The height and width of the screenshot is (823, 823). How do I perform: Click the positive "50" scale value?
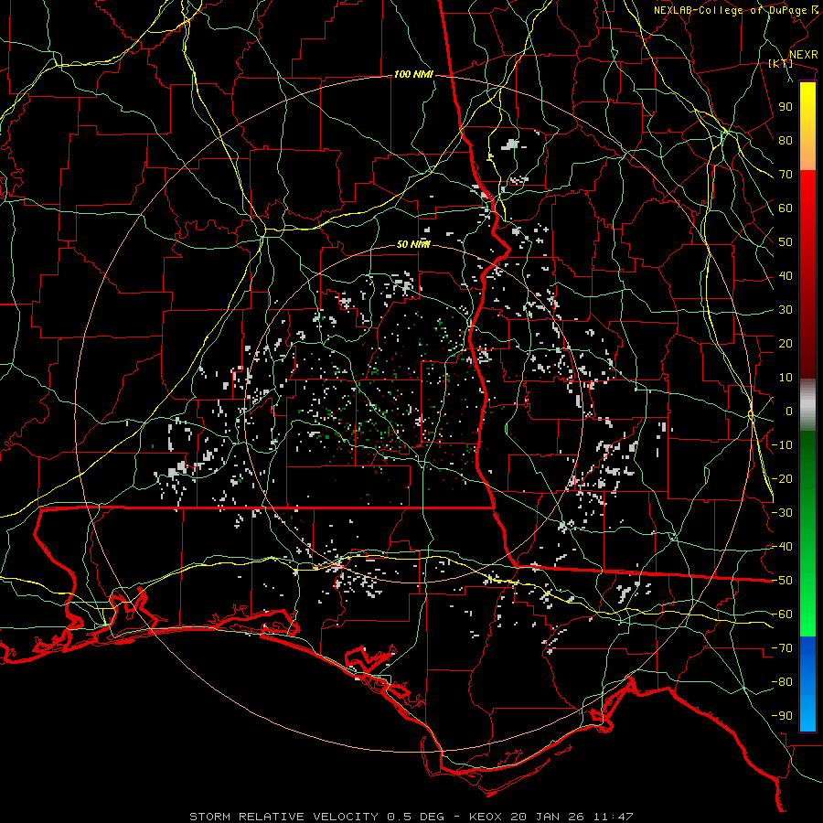[x=786, y=242]
